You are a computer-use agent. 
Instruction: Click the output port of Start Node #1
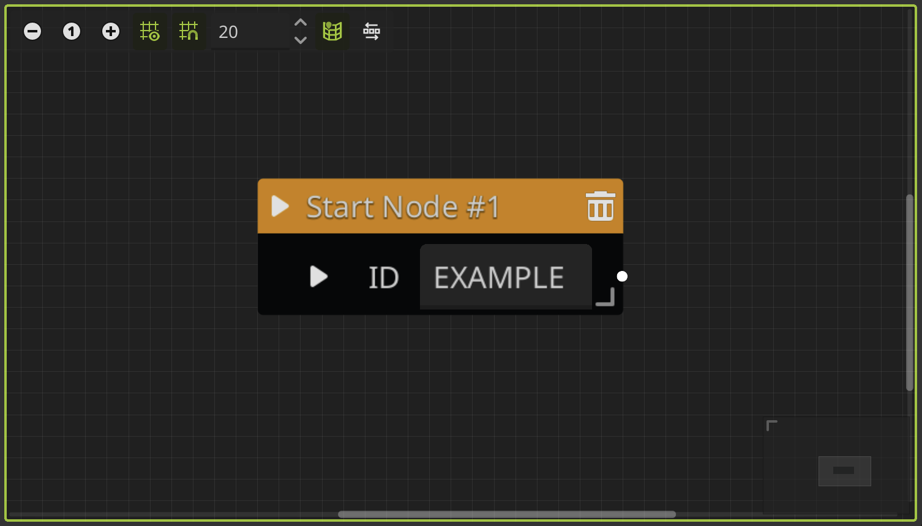click(622, 276)
